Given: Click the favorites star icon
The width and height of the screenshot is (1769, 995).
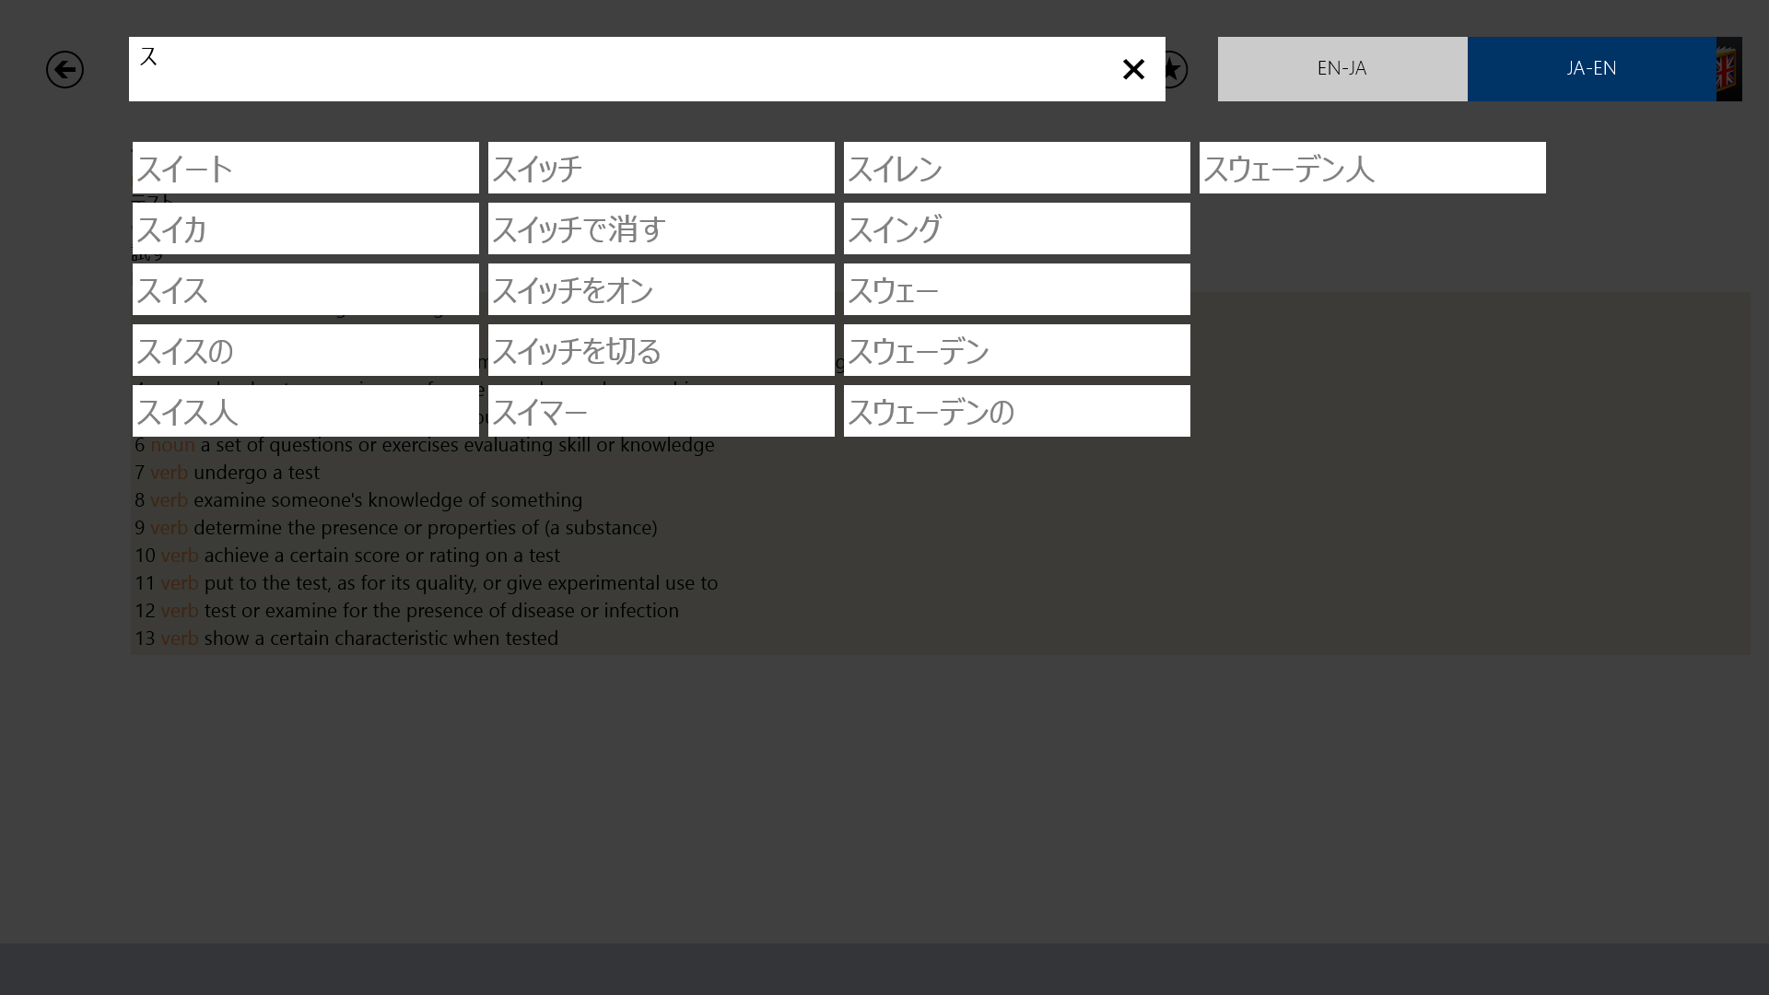Looking at the screenshot, I should 1175,69.
